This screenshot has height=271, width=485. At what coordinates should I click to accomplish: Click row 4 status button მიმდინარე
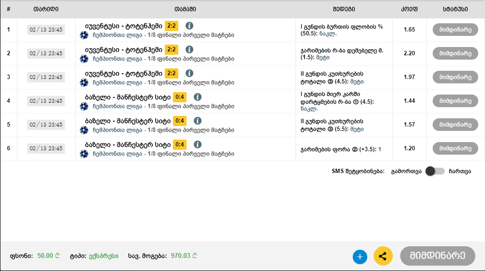tap(455, 101)
